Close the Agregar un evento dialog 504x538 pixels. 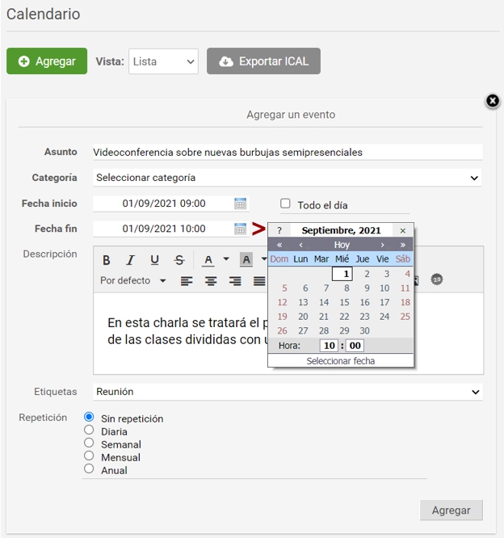pos(493,101)
